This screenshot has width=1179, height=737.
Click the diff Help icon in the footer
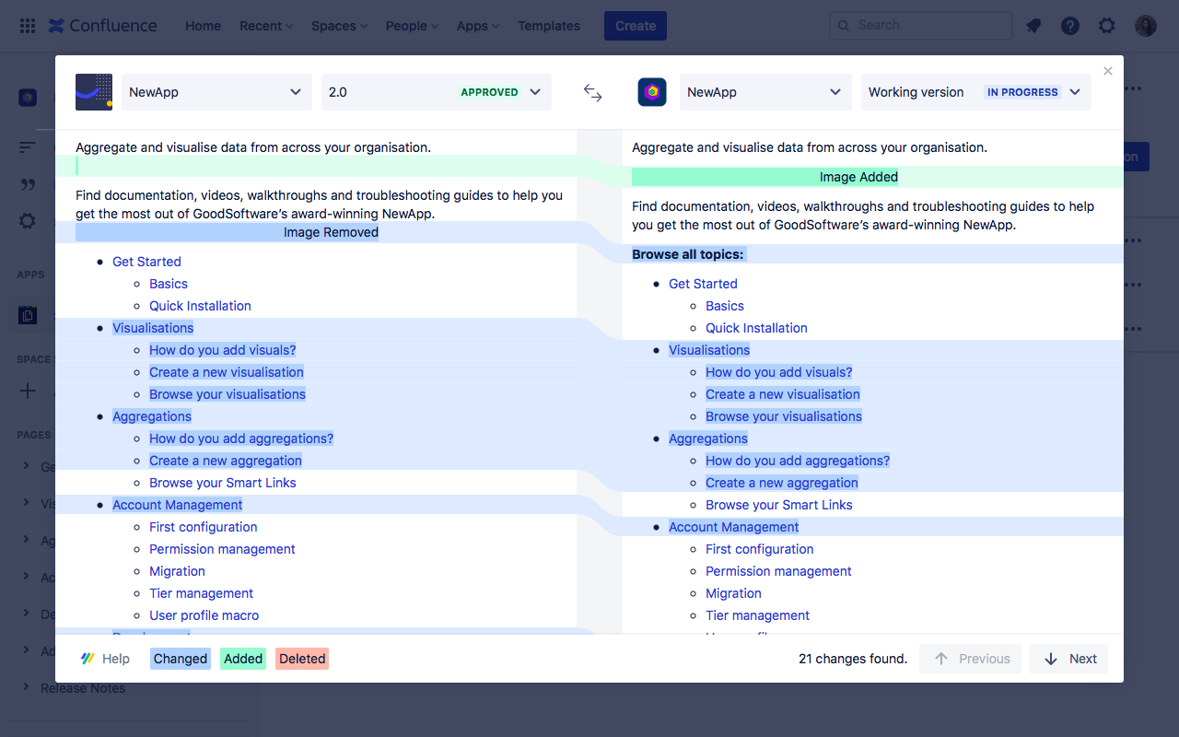click(x=89, y=658)
